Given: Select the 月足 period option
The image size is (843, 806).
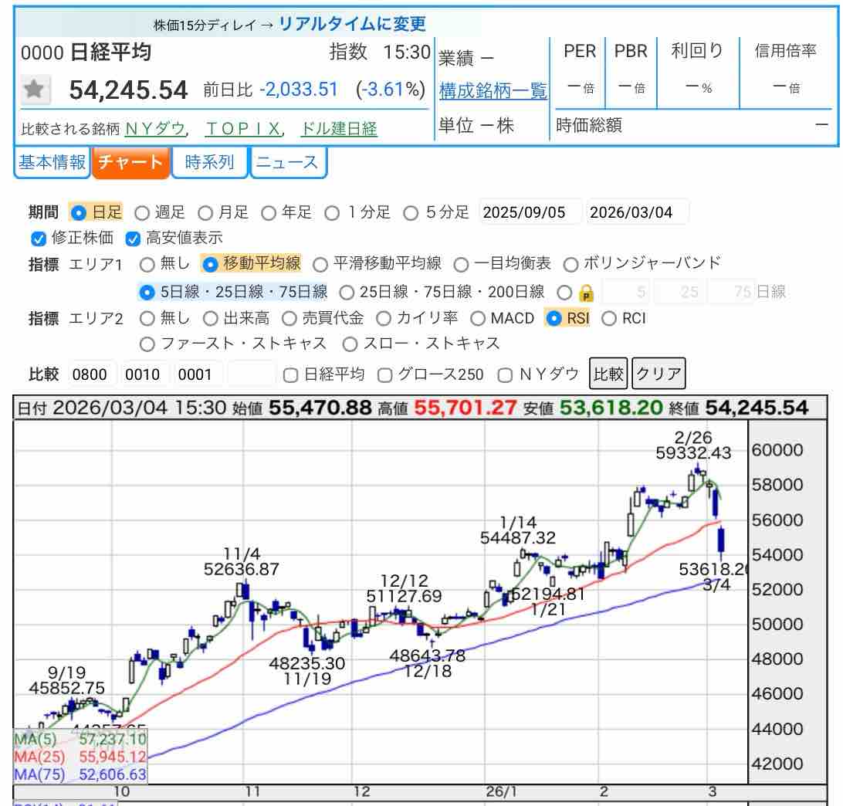Looking at the screenshot, I should coord(205,213).
